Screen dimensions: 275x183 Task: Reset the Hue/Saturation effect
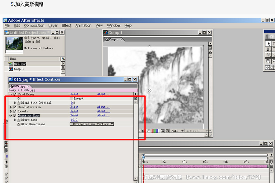tap(74, 107)
